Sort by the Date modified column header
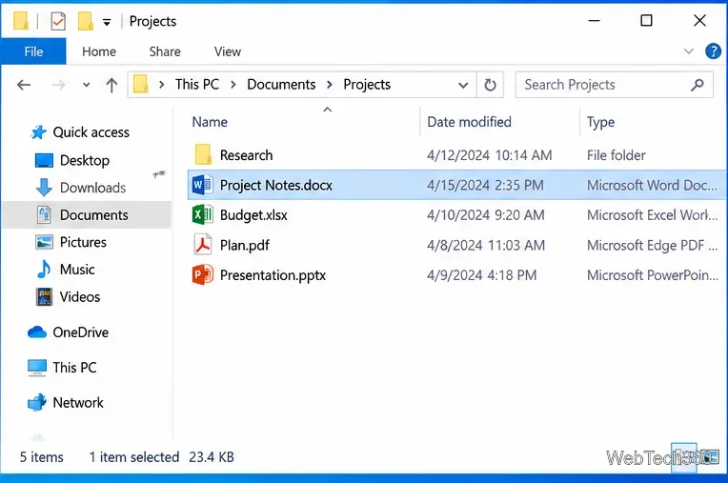 pos(469,122)
